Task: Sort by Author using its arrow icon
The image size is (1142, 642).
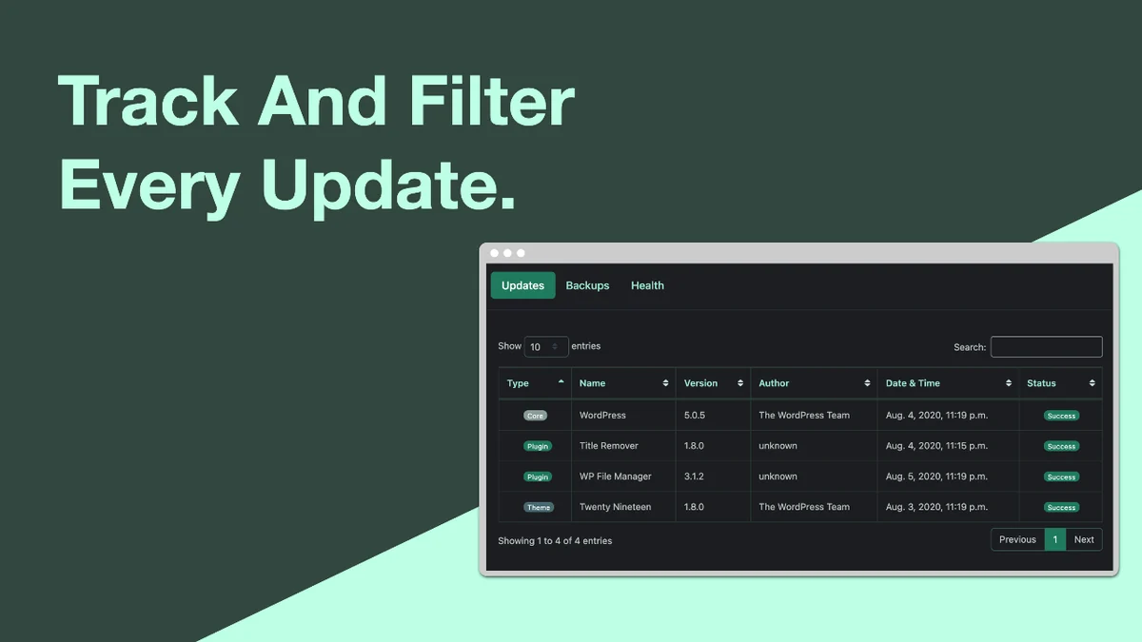Action: [867, 383]
